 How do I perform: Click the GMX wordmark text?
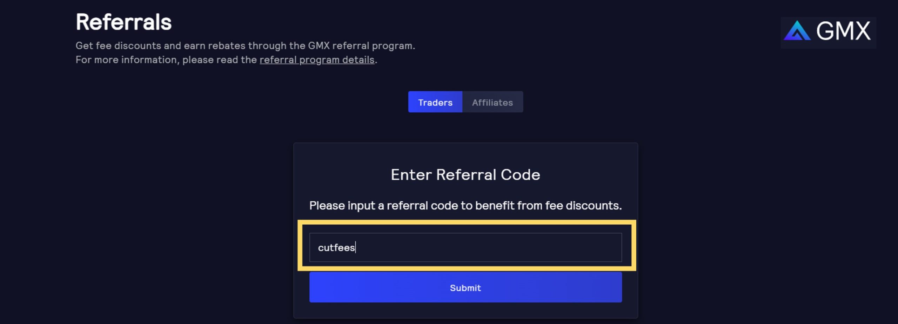843,31
